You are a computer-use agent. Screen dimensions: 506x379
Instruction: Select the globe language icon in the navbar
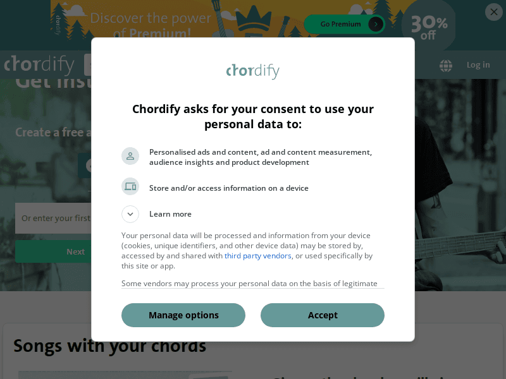click(446, 64)
